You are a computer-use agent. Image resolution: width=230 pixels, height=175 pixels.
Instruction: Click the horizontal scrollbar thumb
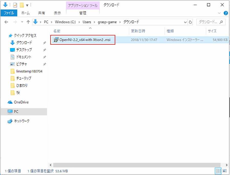(137, 165)
